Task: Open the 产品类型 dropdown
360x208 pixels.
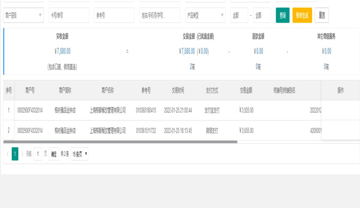Action: tap(205, 15)
